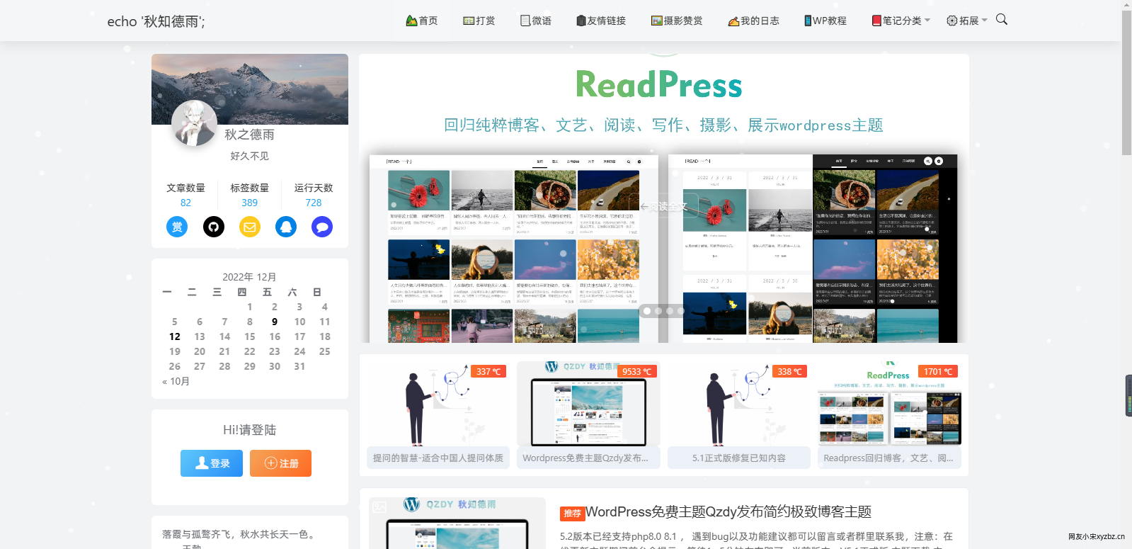Click the 推荐 recommended tag badge
Screen dimensions: 1132x549
coord(573,514)
